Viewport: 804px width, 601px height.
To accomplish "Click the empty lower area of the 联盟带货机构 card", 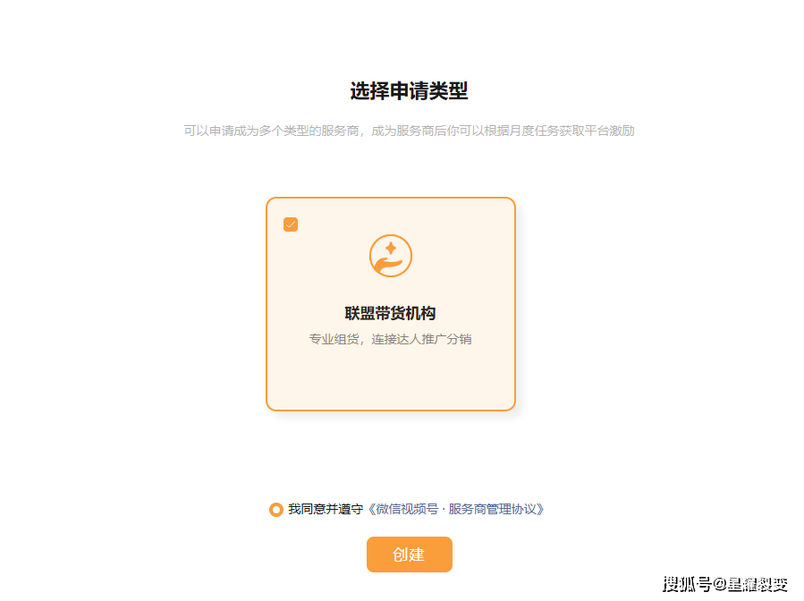I will pos(390,379).
